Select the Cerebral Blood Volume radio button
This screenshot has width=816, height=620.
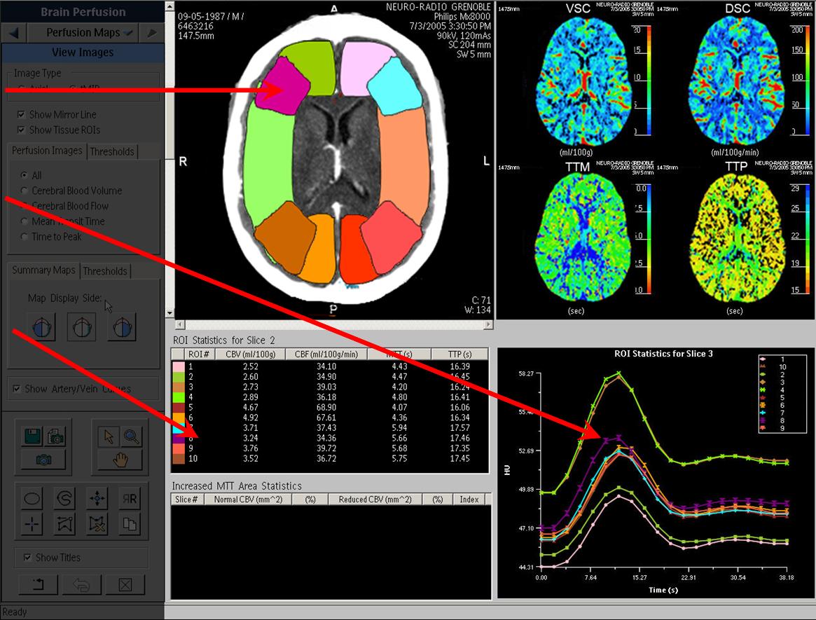pos(25,191)
